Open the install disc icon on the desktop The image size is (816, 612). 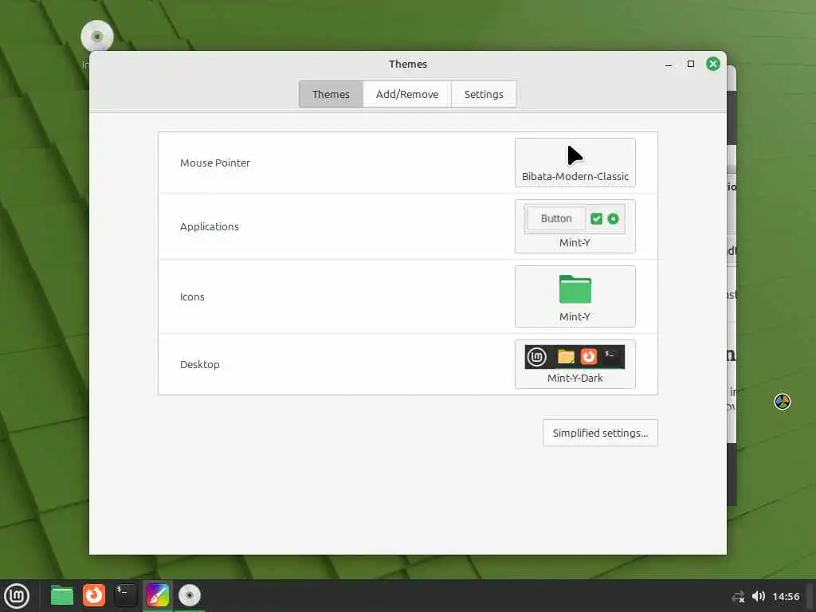click(x=96, y=37)
